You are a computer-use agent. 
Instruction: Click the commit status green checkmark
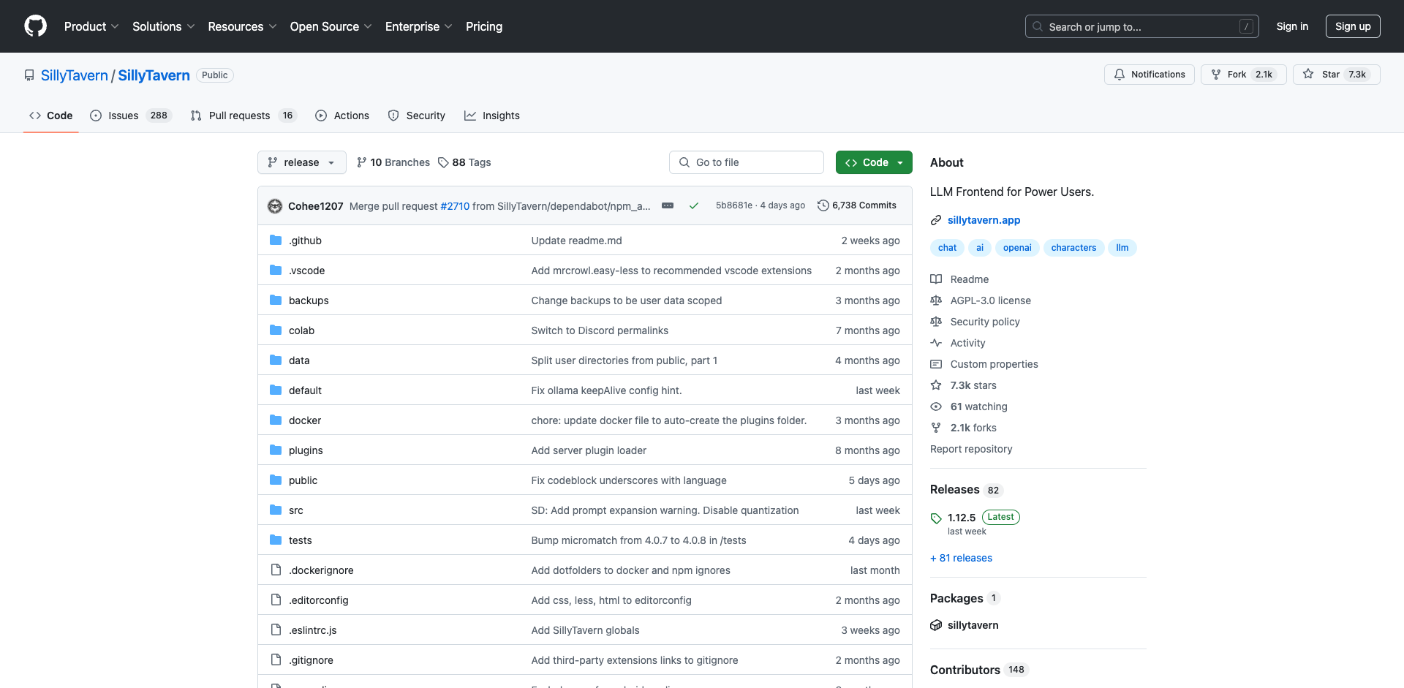(693, 206)
